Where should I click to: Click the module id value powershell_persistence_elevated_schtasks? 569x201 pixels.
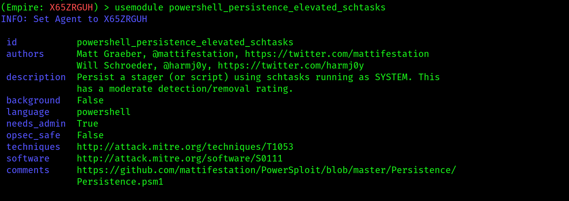coord(185,42)
